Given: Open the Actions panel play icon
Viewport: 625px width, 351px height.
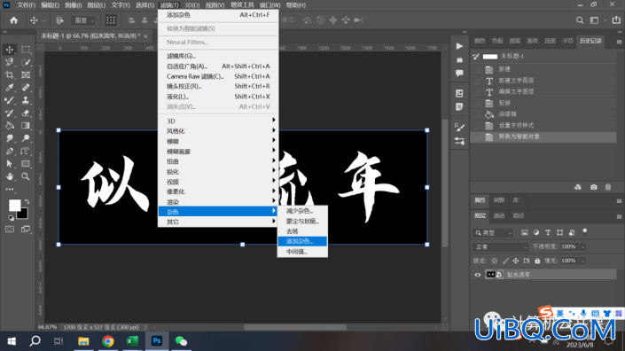Looking at the screenshot, I should coord(459,46).
